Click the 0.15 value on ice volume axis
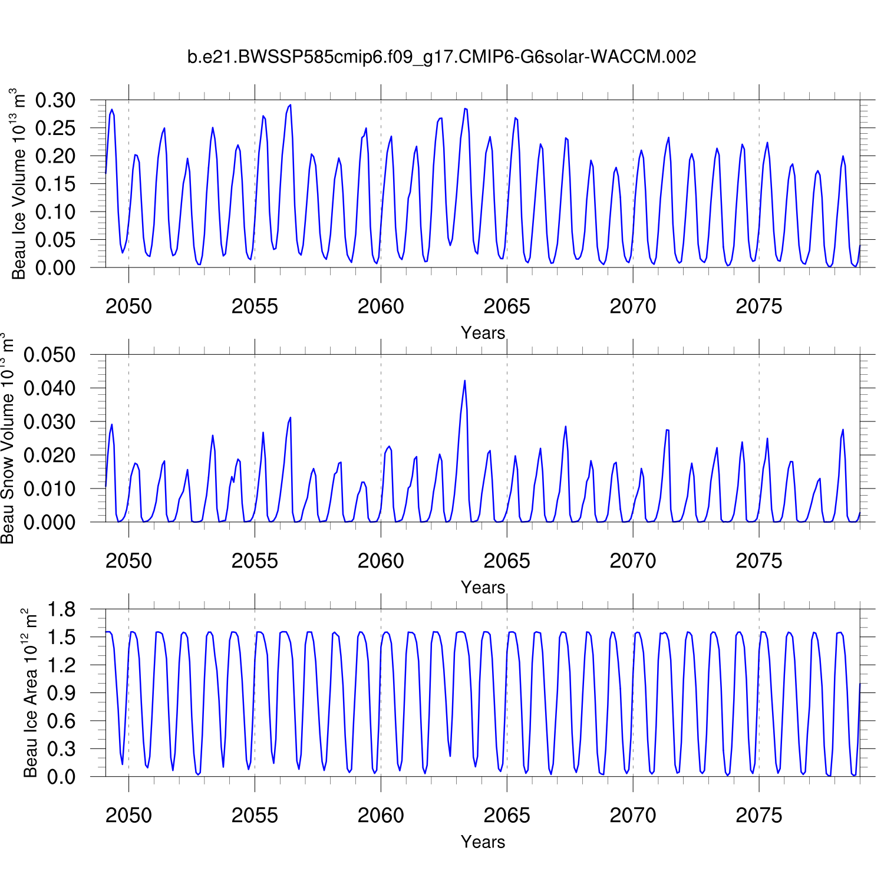This screenshot has width=884, height=884. 55,184
